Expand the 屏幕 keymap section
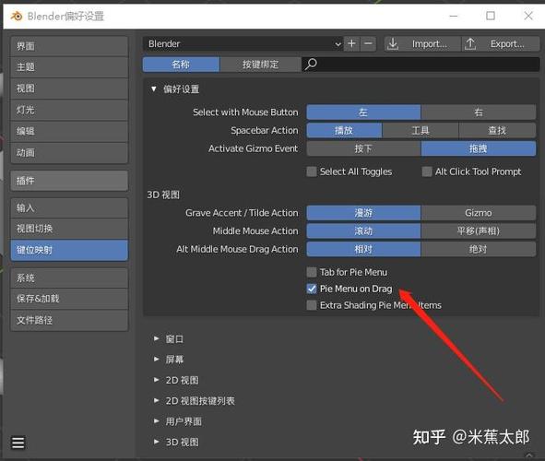 tap(157, 359)
